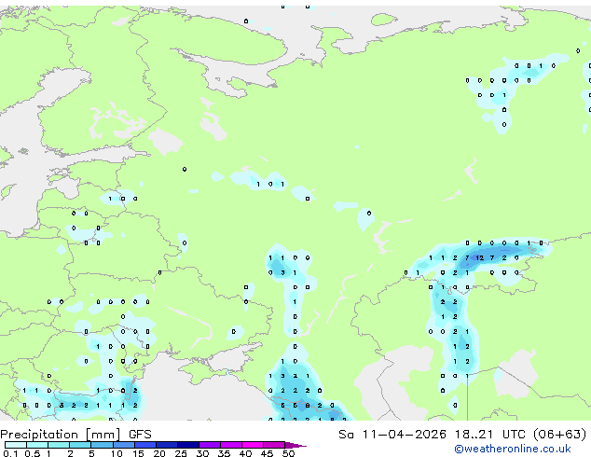
Task: Click the '12' precipitation value on map
Action: pyautogui.click(x=479, y=258)
